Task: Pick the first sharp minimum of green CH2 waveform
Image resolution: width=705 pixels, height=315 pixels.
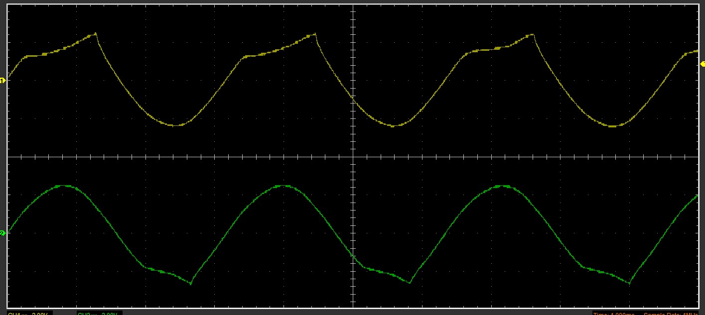Action: pyautogui.click(x=191, y=284)
